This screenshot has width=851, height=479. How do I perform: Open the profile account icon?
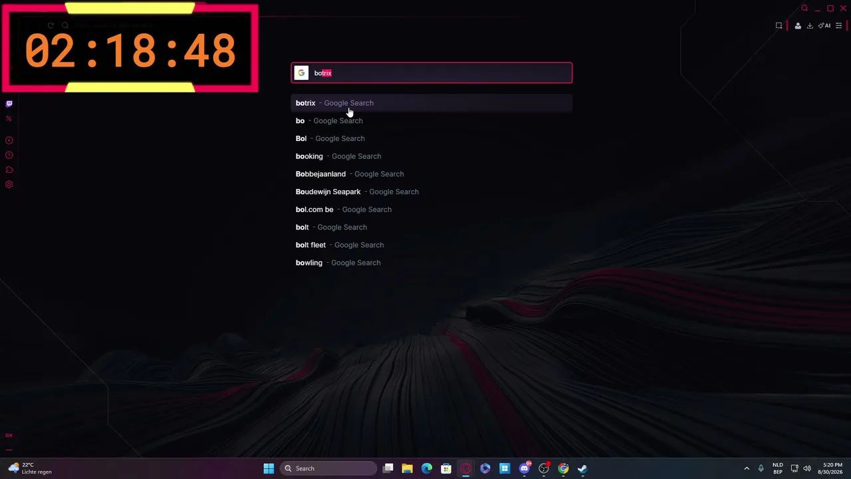tap(798, 26)
